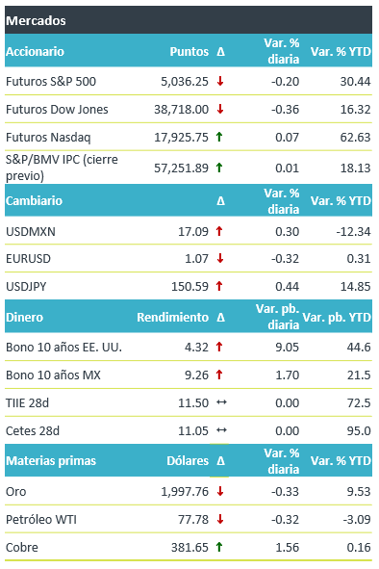Click the green up arrow for Futuros Nasdaq
Viewport: 379px width, 569px height.
point(219,137)
